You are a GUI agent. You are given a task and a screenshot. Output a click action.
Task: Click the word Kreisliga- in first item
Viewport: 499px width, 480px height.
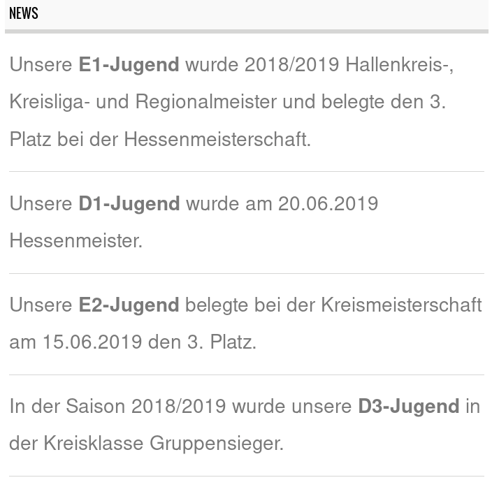point(50,102)
